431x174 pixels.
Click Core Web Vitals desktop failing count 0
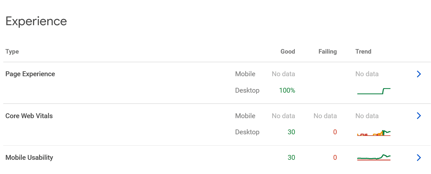335,132
